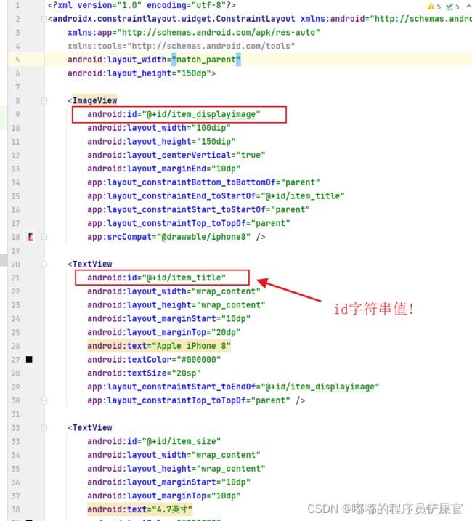Click the TextView tag on line 20
The width and height of the screenshot is (472, 521).
[x=92, y=264]
